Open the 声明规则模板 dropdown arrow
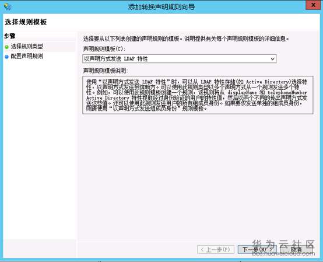 (x=272, y=59)
